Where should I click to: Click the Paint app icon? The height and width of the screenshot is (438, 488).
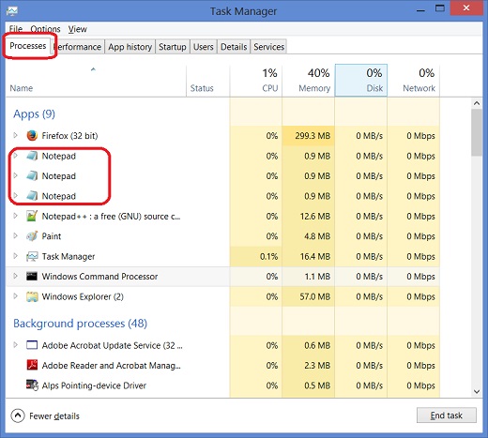32,236
